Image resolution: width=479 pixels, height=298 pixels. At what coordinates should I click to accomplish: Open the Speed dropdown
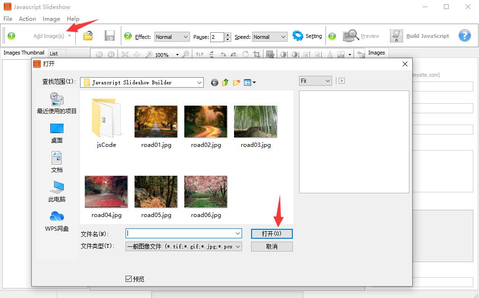point(270,37)
